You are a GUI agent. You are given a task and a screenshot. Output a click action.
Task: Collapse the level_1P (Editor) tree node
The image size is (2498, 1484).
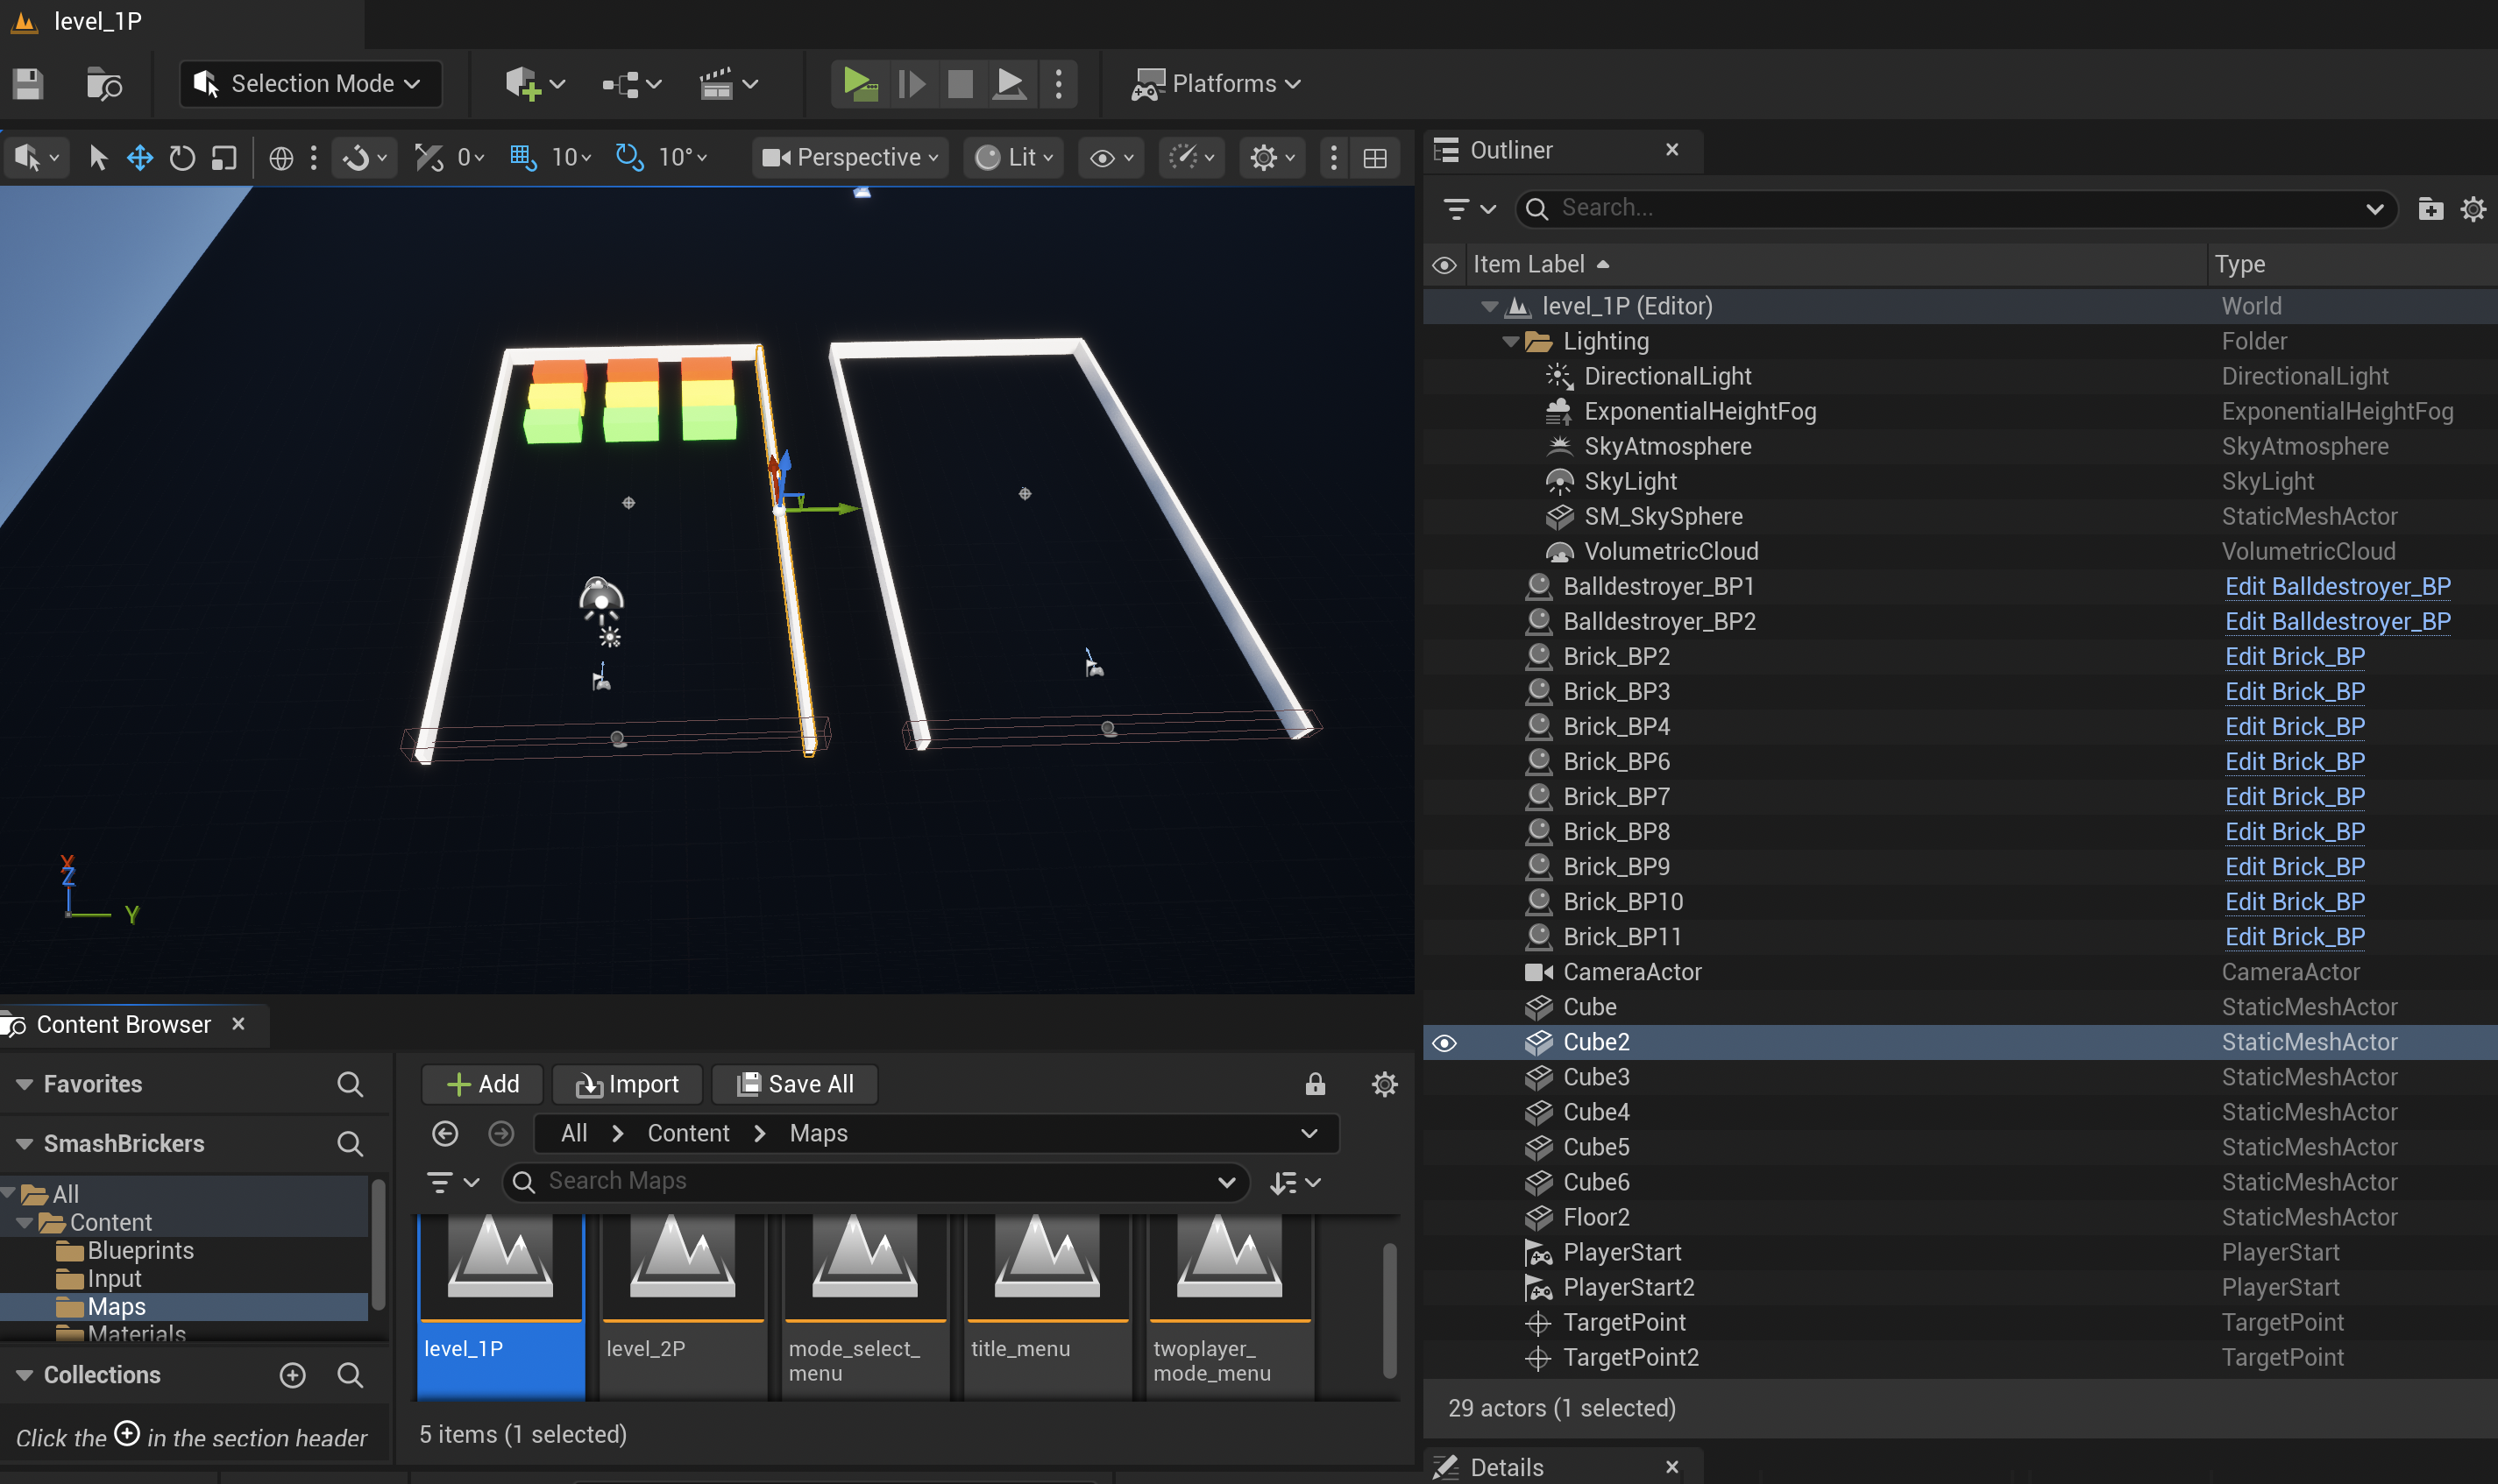coord(1488,306)
